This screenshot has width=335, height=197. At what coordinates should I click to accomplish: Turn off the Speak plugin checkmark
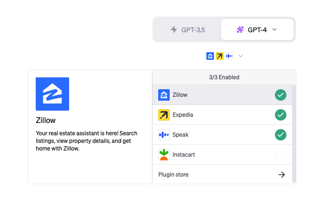pyautogui.click(x=281, y=135)
